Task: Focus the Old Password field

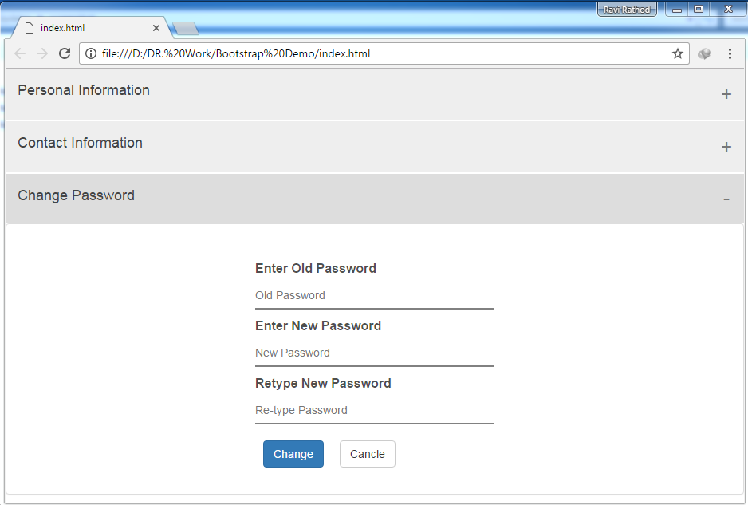Action: click(x=375, y=295)
